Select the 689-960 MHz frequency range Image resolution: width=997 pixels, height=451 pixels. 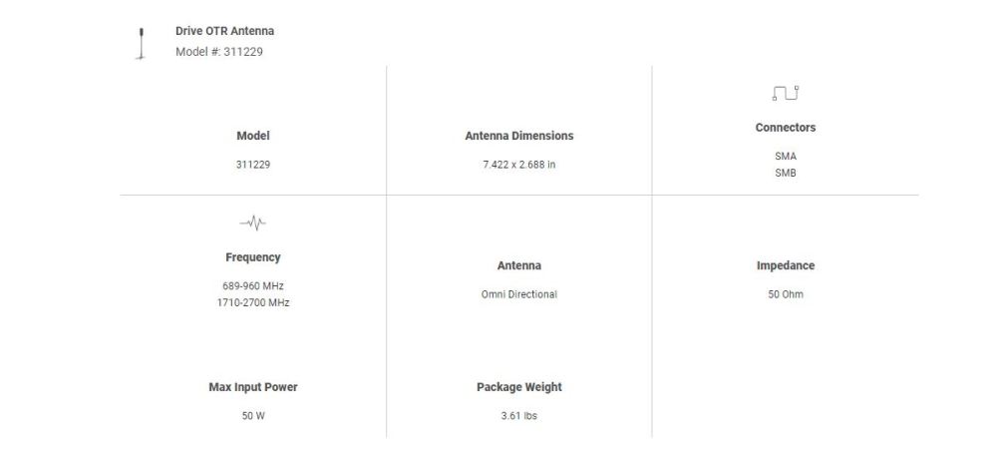point(253,285)
